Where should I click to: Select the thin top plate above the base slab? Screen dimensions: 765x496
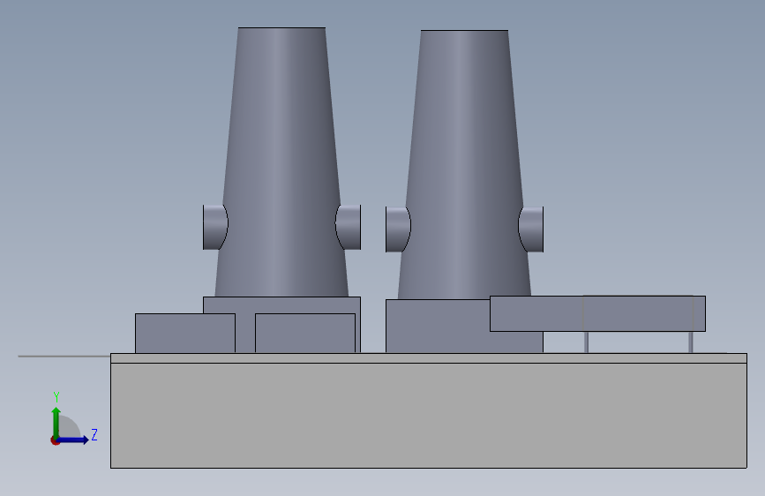click(428, 357)
